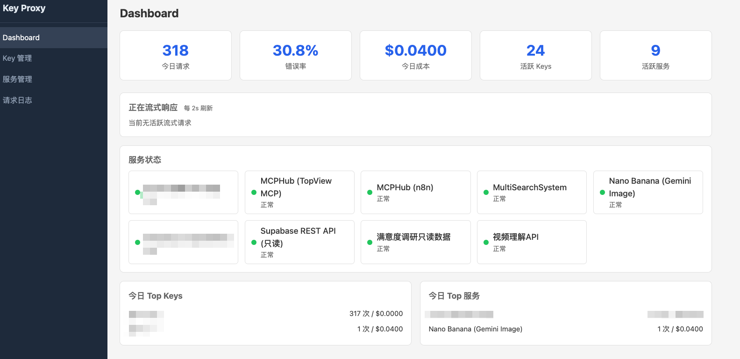
Task: Click 正常 status under 视频理解API
Action: (499, 249)
